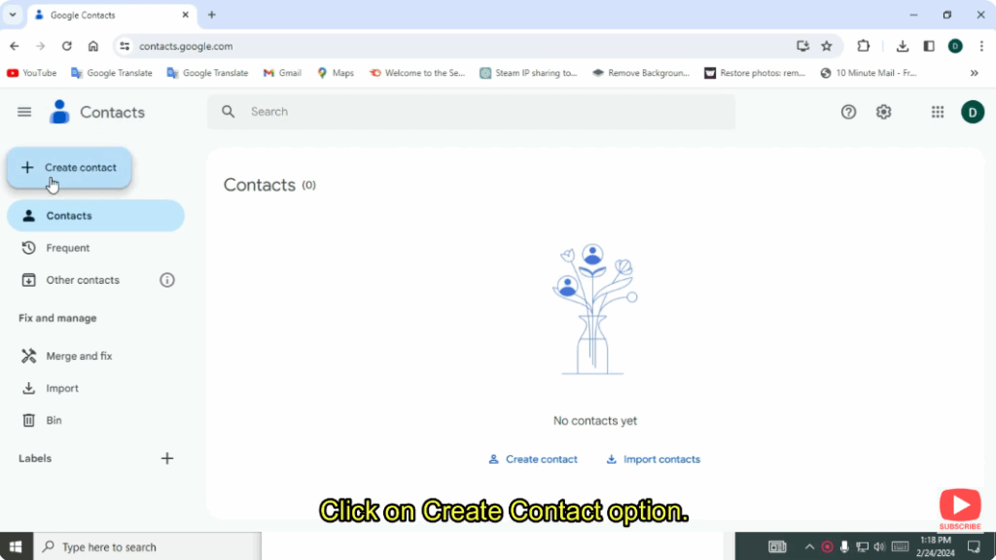Open the Gmail bookmark
996x560 pixels.
(282, 72)
